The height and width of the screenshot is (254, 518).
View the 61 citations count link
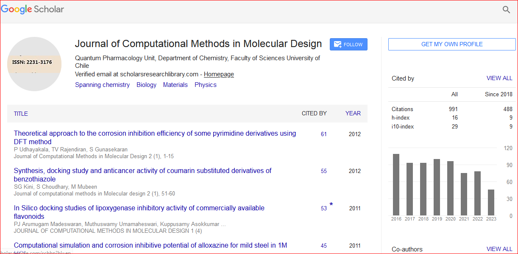(323, 134)
